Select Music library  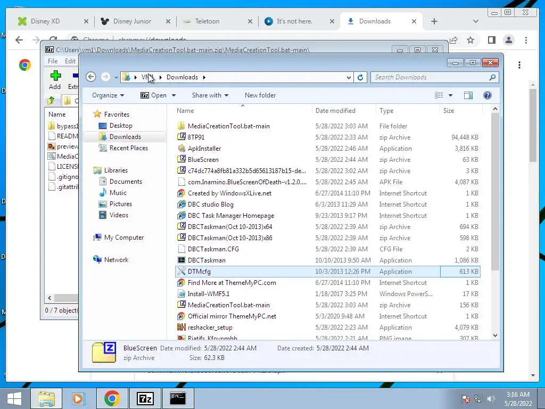[x=118, y=193]
